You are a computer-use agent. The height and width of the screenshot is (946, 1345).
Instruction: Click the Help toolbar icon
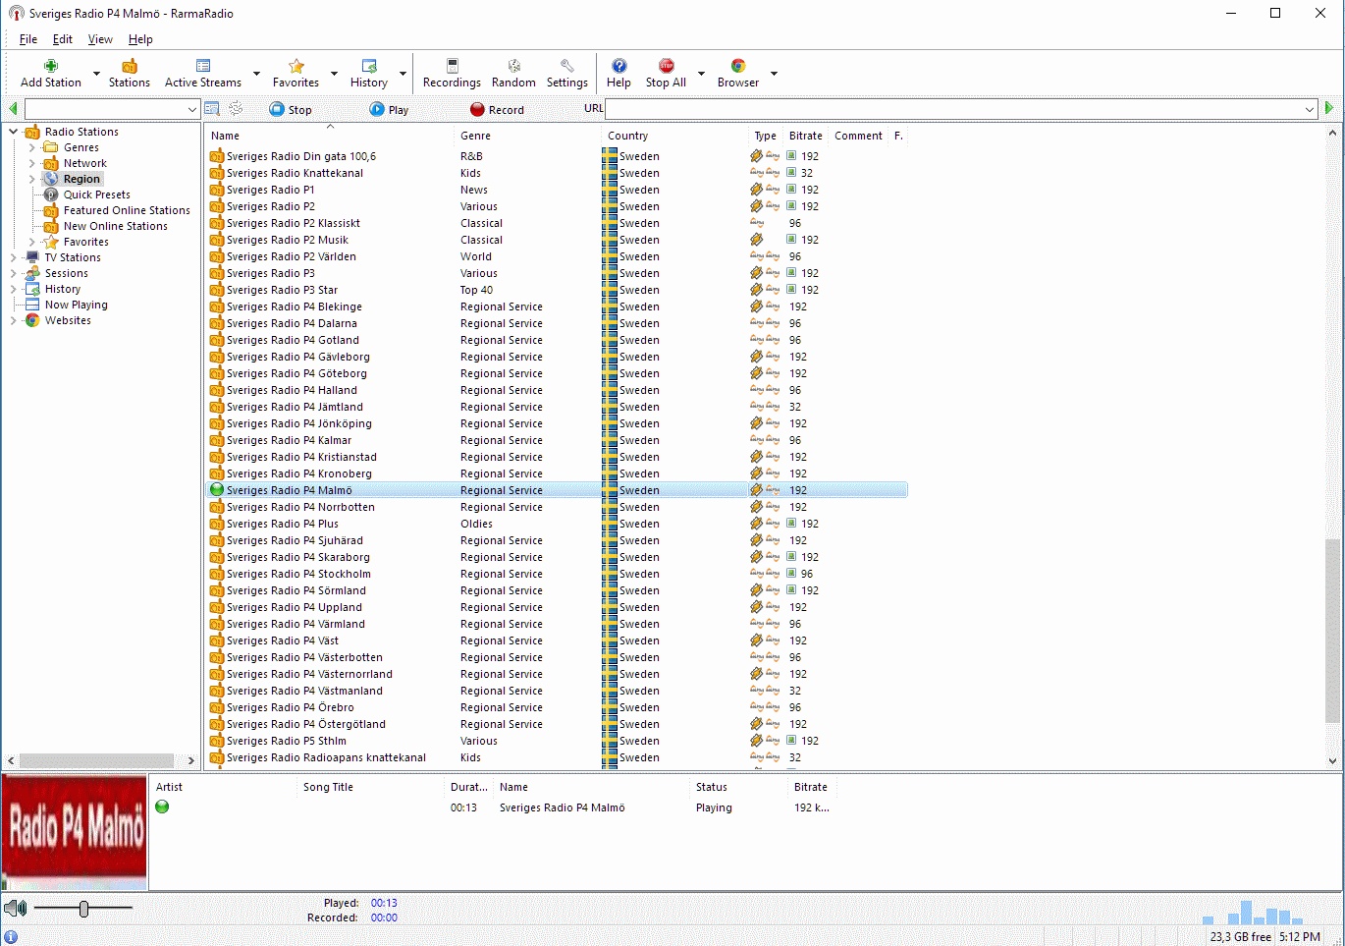click(619, 66)
